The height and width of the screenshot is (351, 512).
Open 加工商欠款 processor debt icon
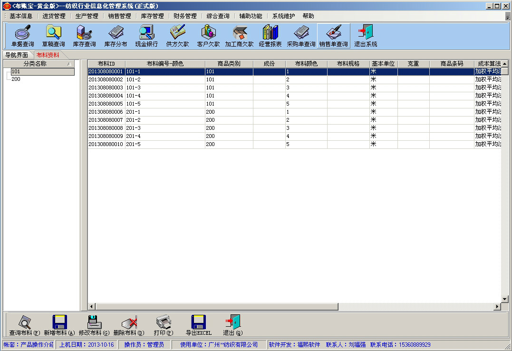tap(239, 36)
